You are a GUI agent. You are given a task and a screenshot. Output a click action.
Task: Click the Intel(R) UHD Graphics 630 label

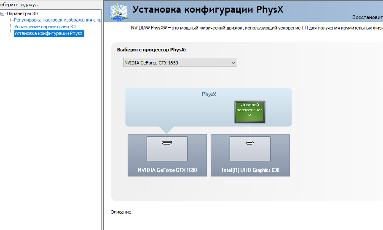[x=250, y=170]
